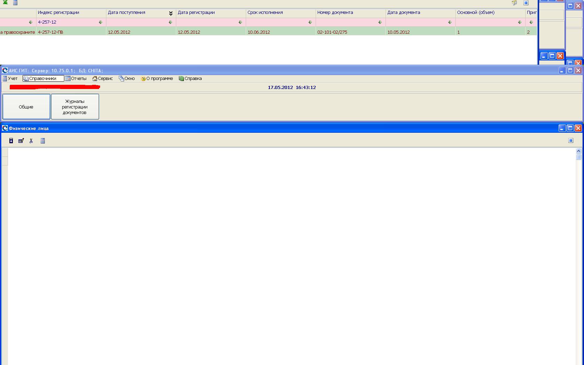Click the blue square icon above the top grid
This screenshot has width=584, height=365.
click(x=526, y=3)
